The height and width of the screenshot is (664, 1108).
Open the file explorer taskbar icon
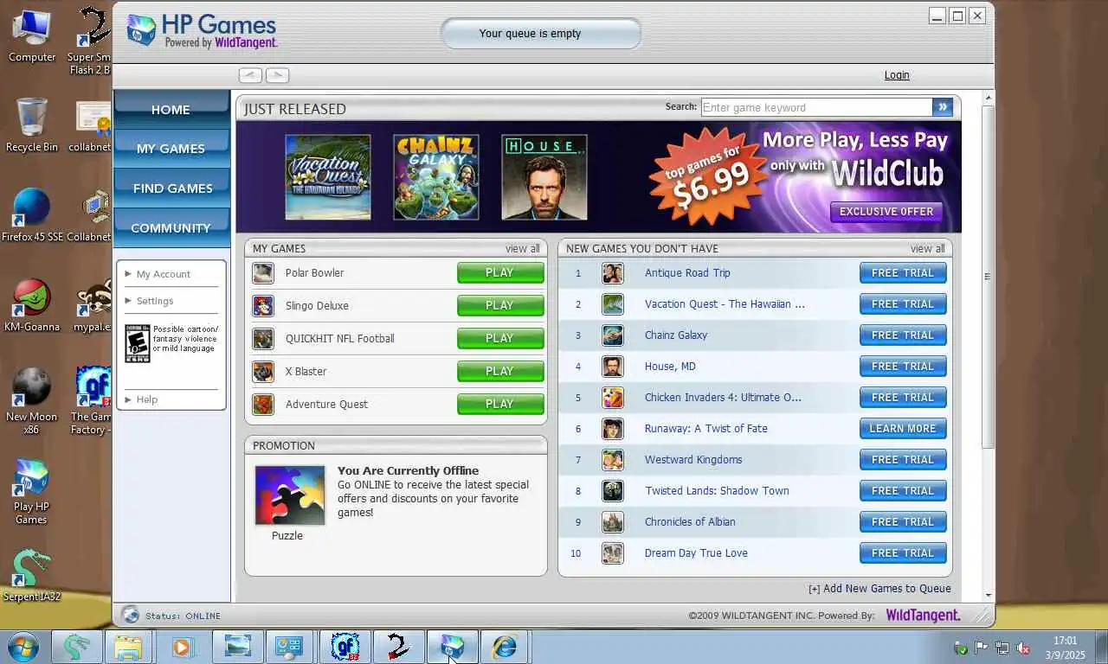(x=128, y=647)
